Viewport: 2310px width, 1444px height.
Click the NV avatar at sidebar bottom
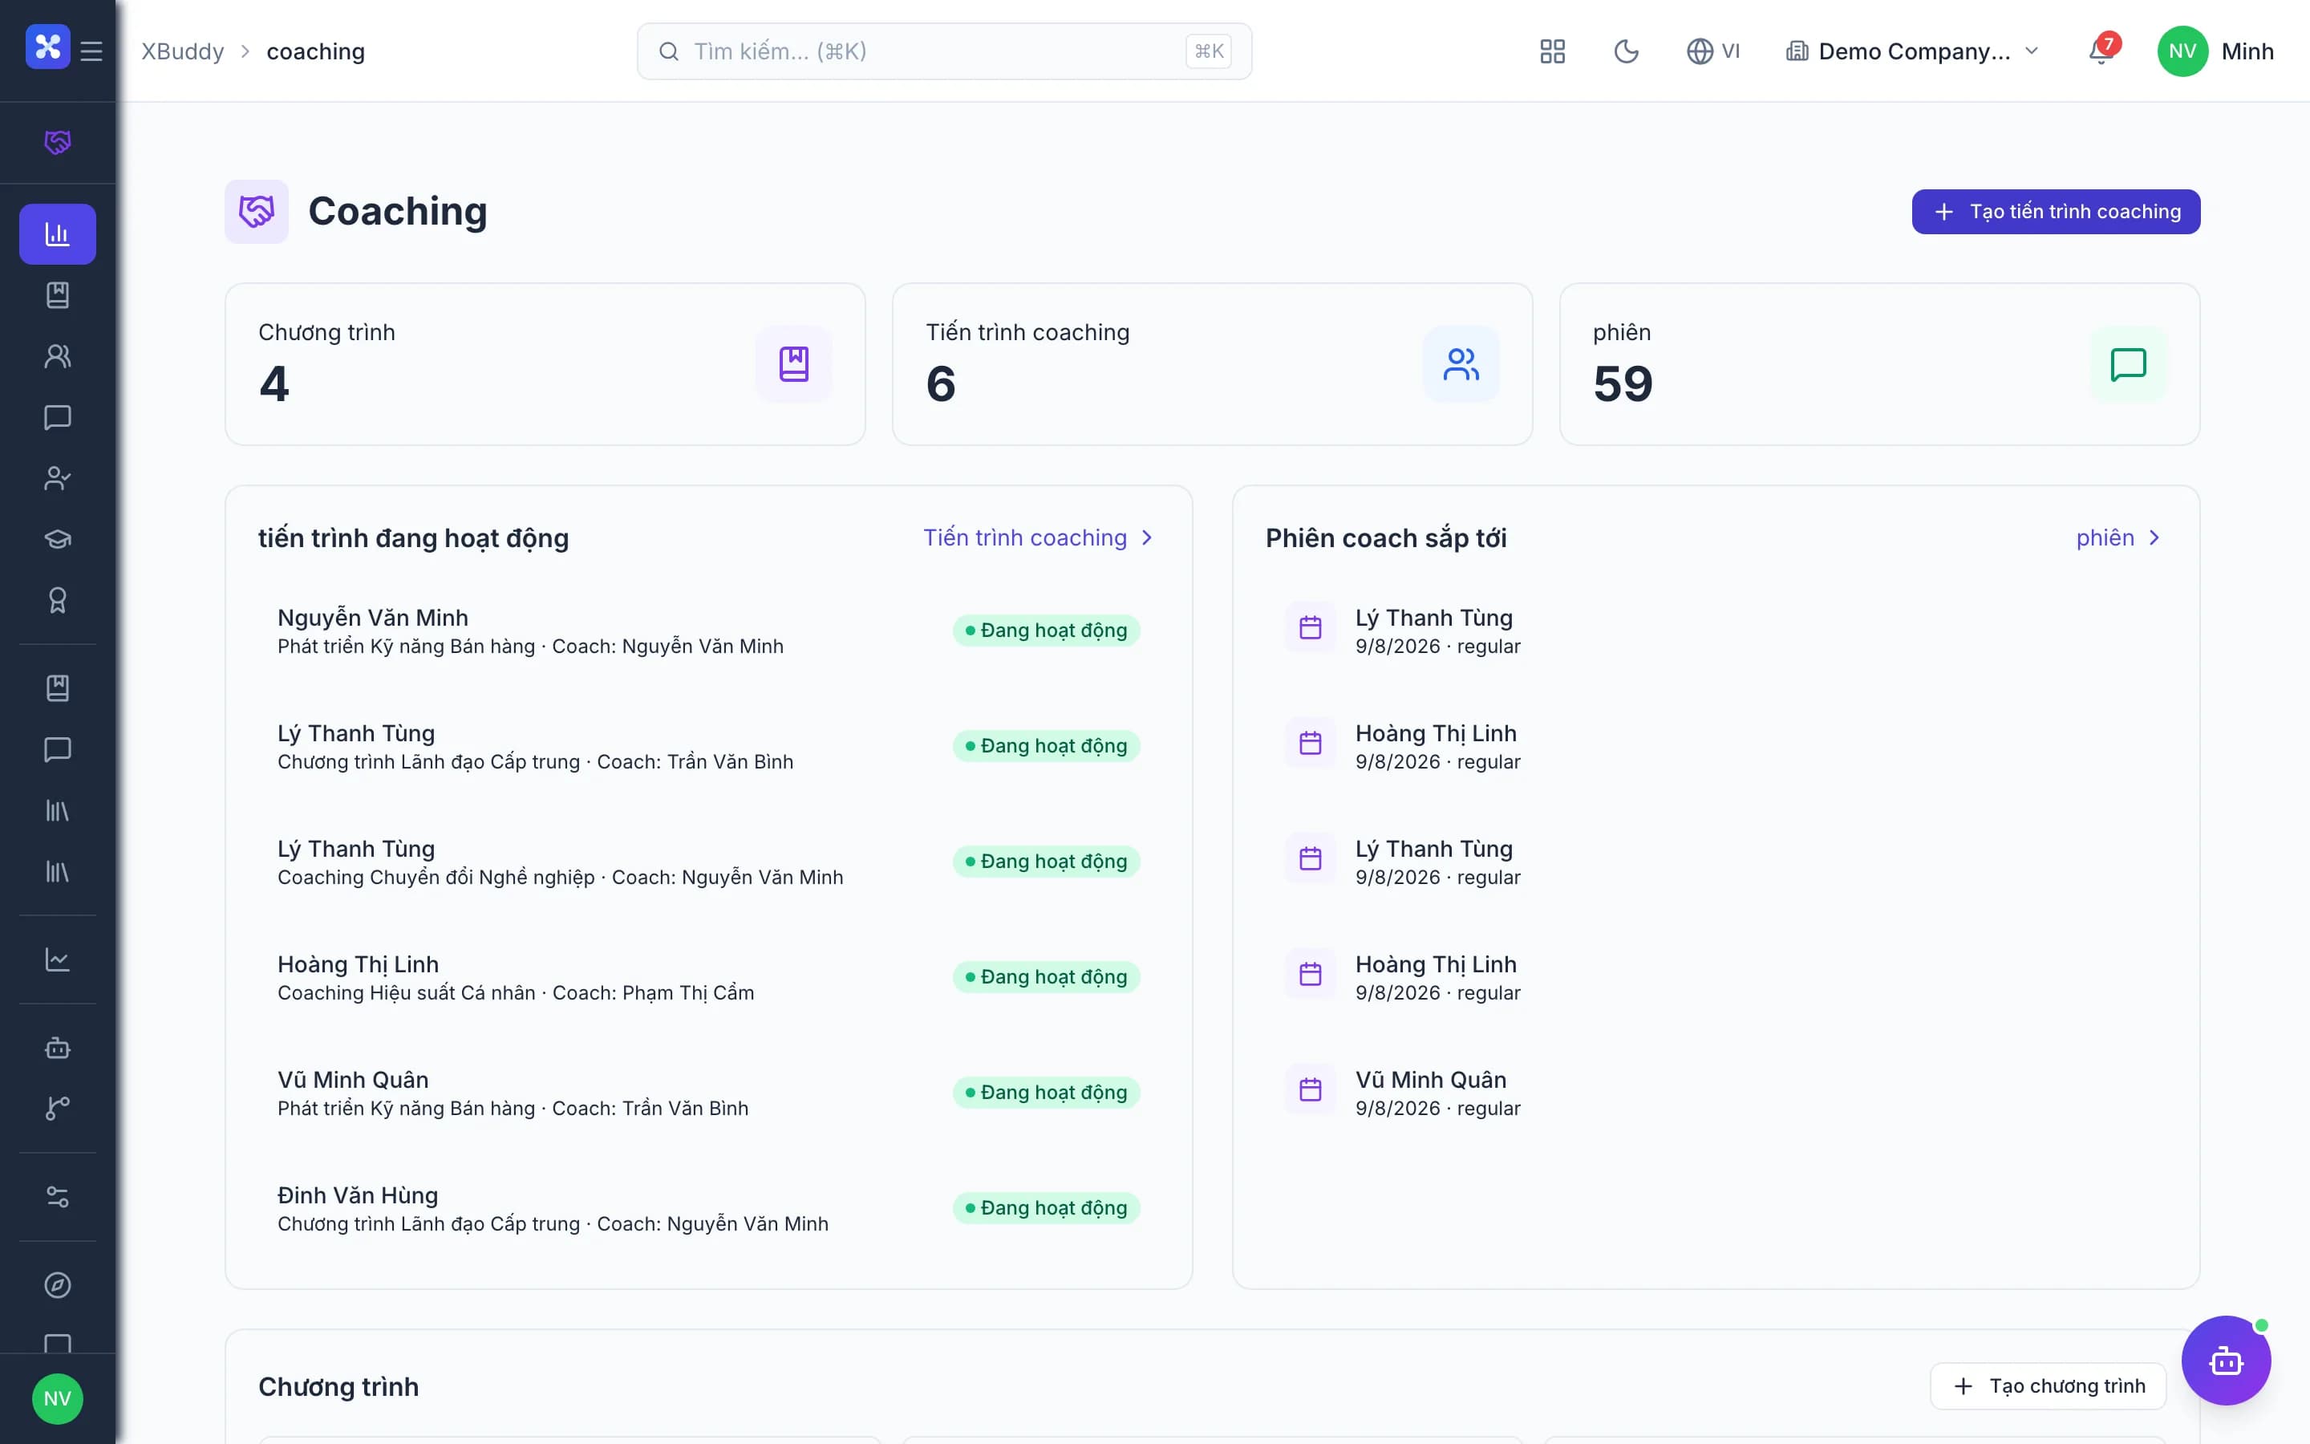(57, 1399)
